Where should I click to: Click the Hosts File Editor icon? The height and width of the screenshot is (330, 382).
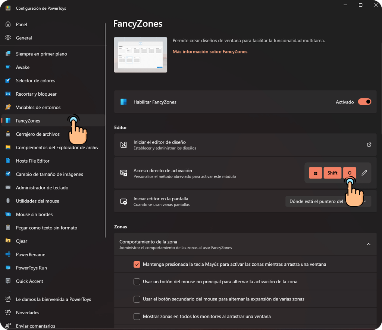(8, 161)
